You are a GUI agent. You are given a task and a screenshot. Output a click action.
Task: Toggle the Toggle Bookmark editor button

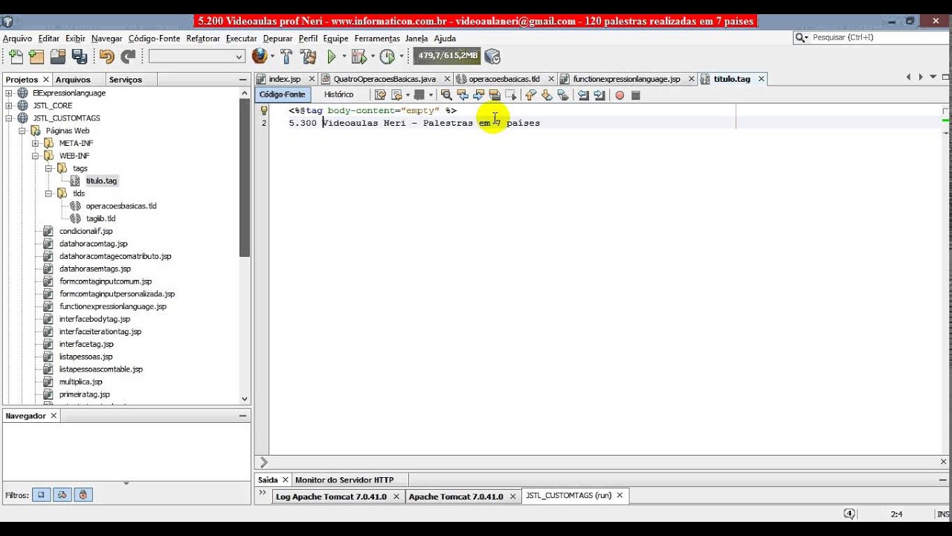(563, 95)
